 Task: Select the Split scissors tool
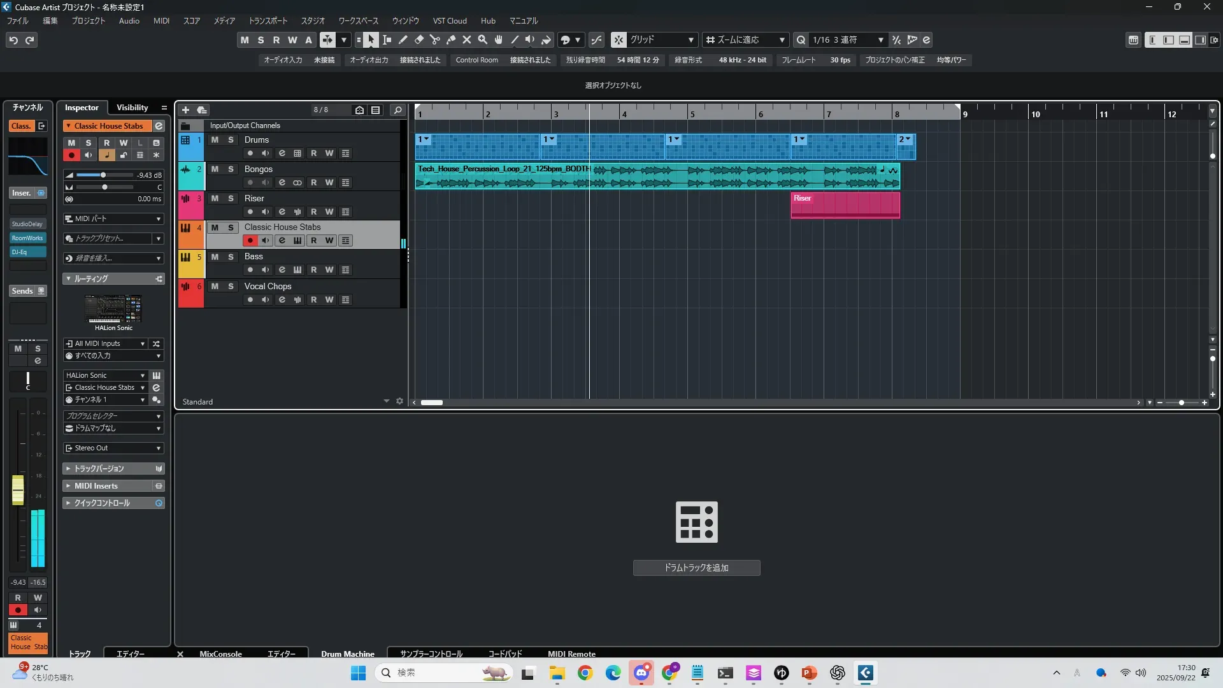pos(435,40)
